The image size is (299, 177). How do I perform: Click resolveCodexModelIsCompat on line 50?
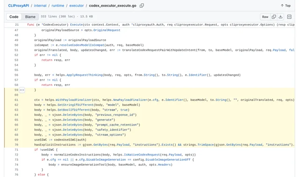coord(82,45)
